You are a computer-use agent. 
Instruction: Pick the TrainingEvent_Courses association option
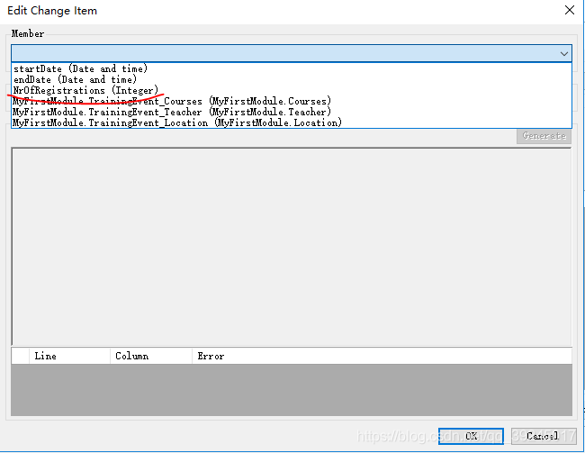coord(171,101)
